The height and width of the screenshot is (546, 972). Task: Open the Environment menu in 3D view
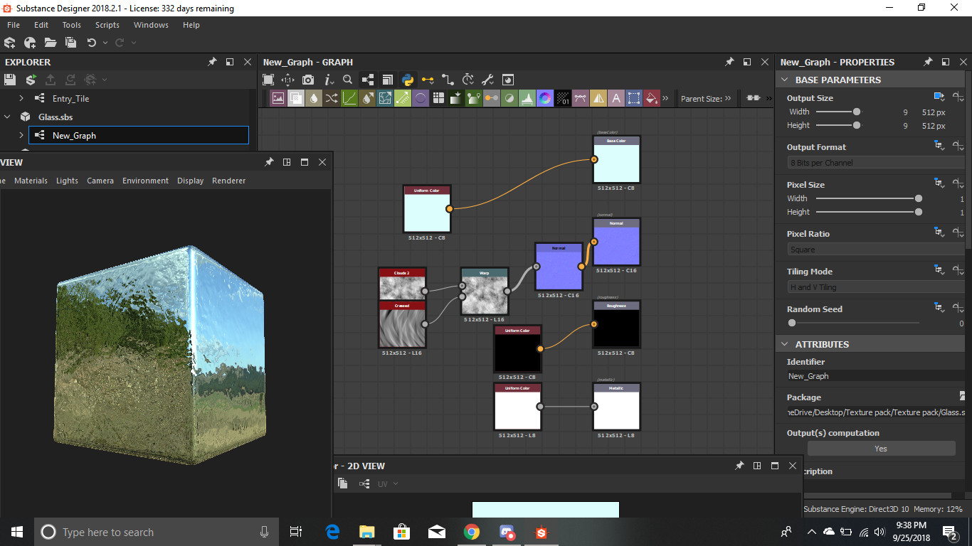[145, 181]
